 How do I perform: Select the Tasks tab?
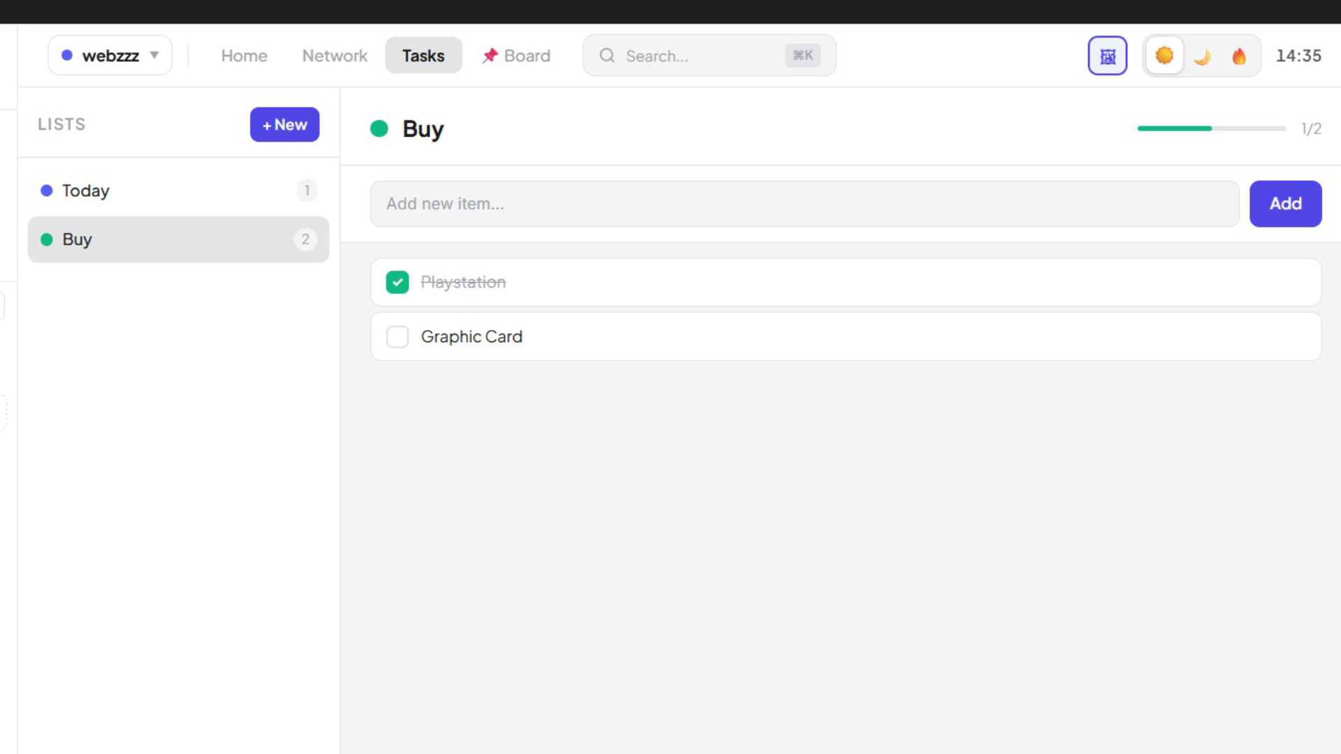[x=423, y=55]
